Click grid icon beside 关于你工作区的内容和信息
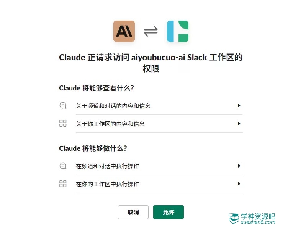 63,124
